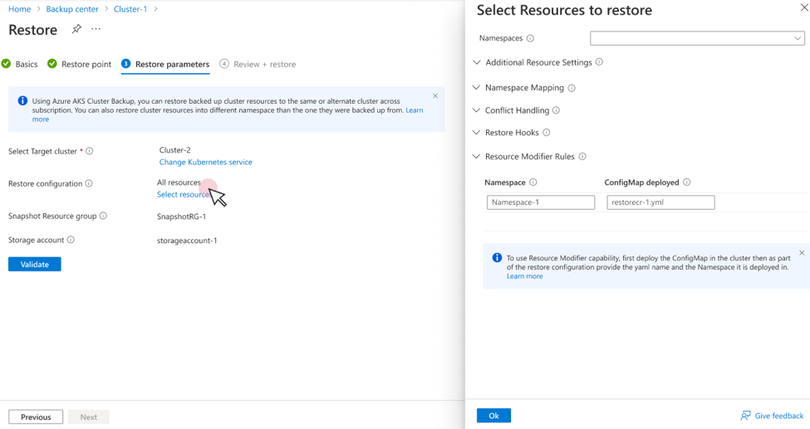Click the Change Kubernetes service link
The width and height of the screenshot is (810, 429).
tap(205, 162)
